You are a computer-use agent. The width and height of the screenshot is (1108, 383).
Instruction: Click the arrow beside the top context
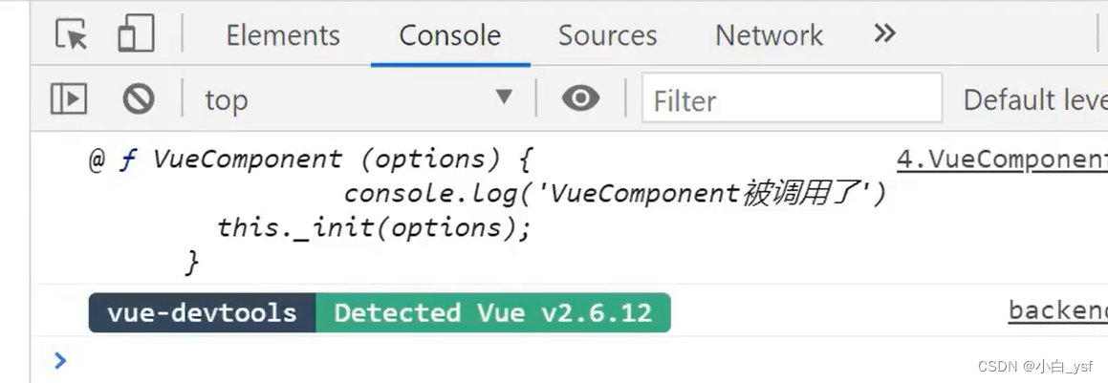coord(504,96)
